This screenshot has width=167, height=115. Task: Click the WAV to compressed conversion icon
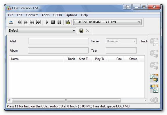[154, 78]
